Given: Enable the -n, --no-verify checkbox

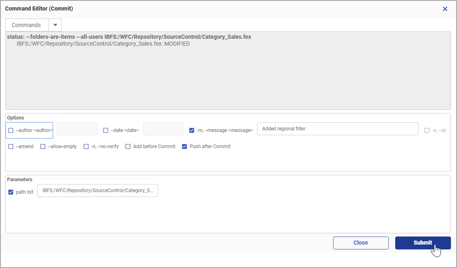Looking at the screenshot, I should [x=86, y=147].
